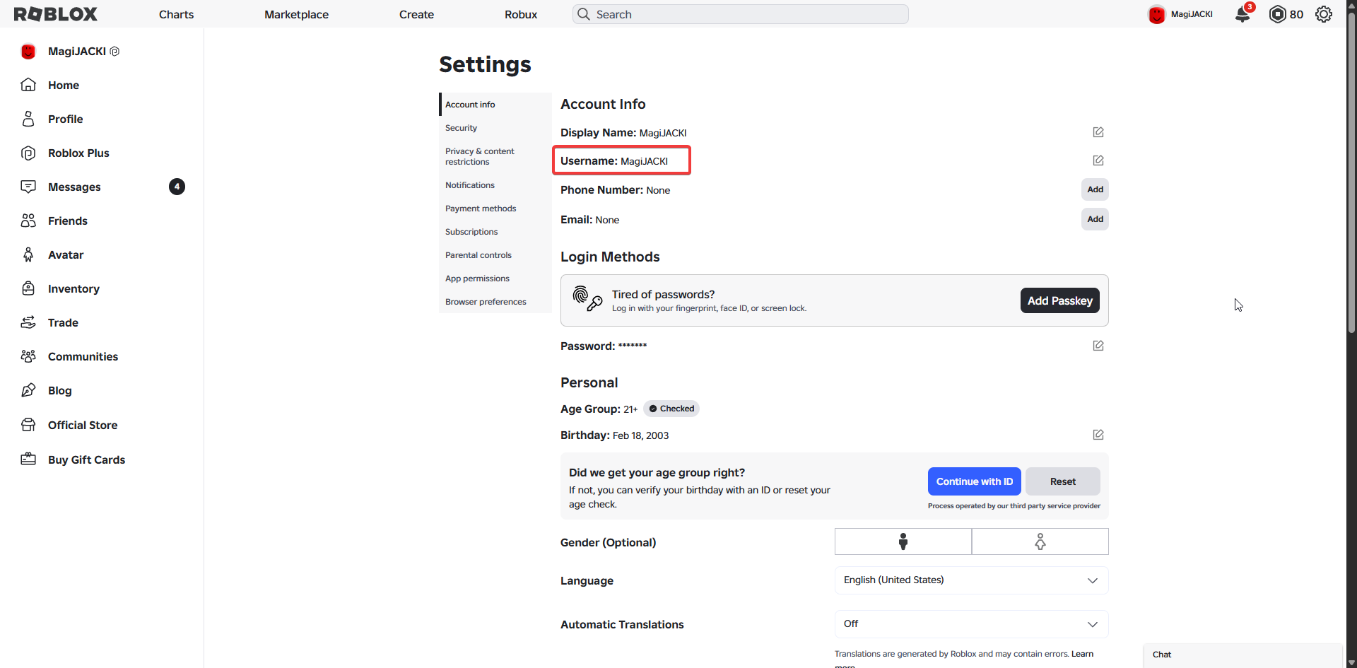Click the Buy Gift Cards icon in the sidebar
Screen dimensions: 1357x668
coord(28,459)
